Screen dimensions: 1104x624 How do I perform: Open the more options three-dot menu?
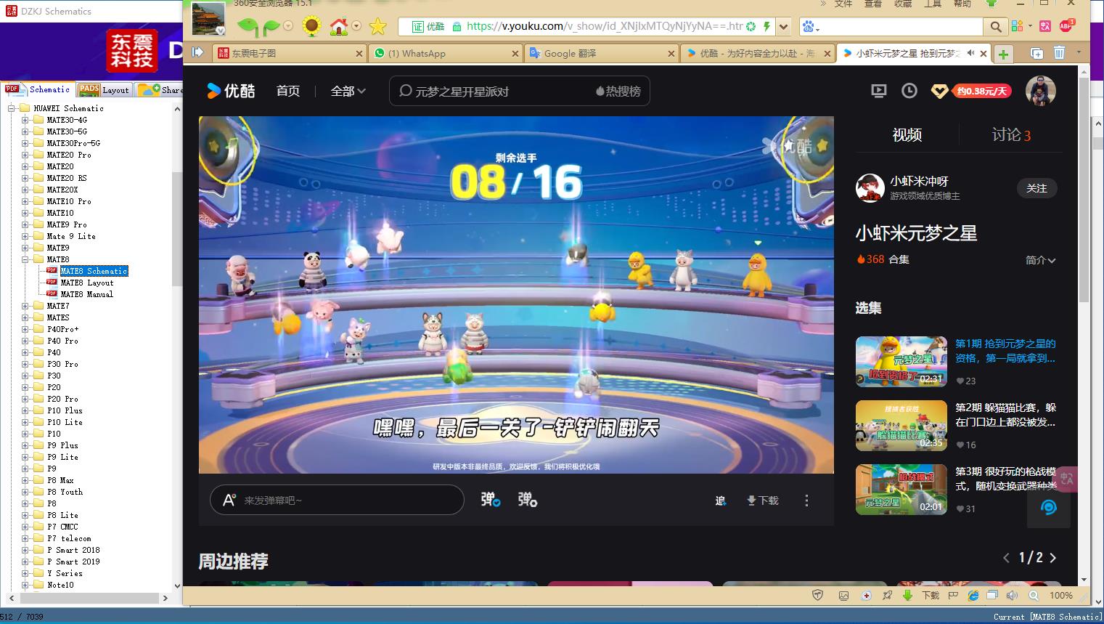coord(806,501)
